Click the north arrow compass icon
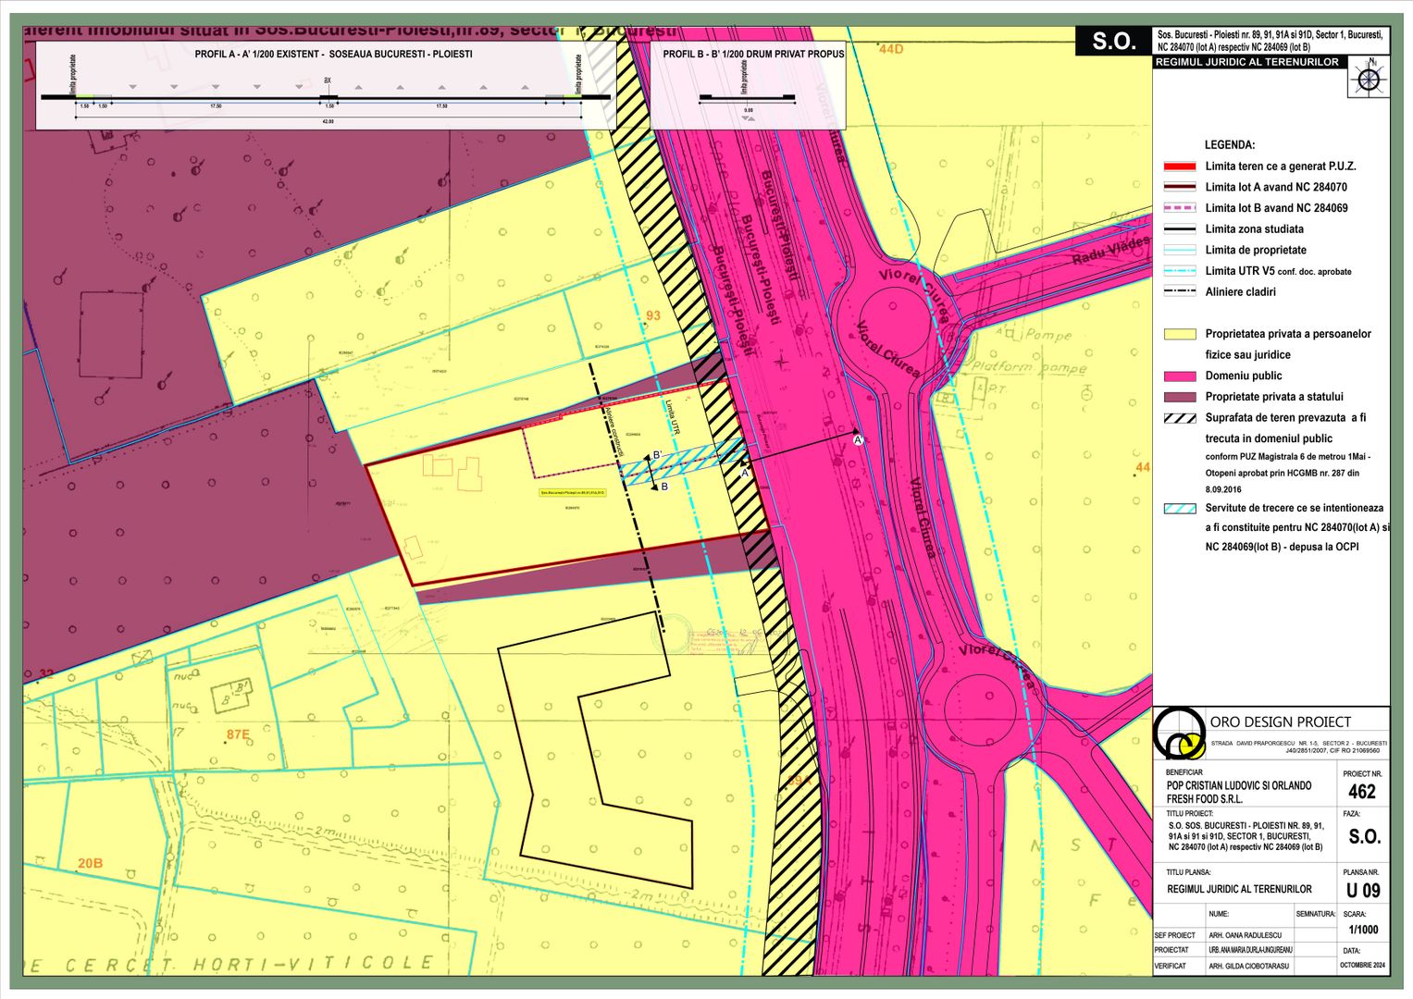 click(1367, 80)
